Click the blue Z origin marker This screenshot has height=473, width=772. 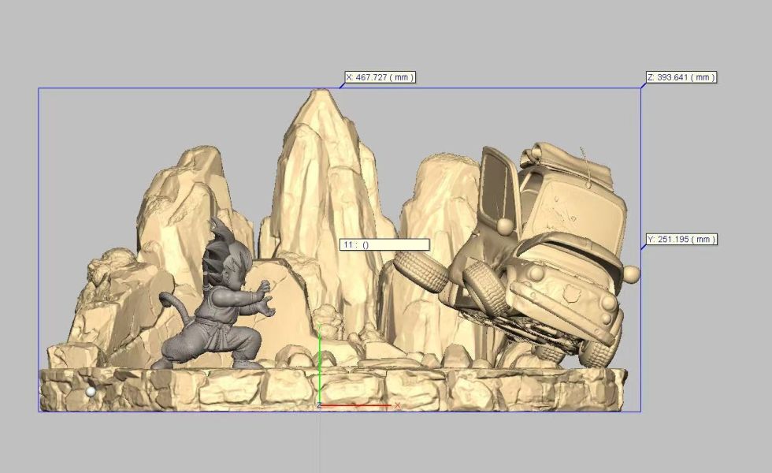(319, 405)
